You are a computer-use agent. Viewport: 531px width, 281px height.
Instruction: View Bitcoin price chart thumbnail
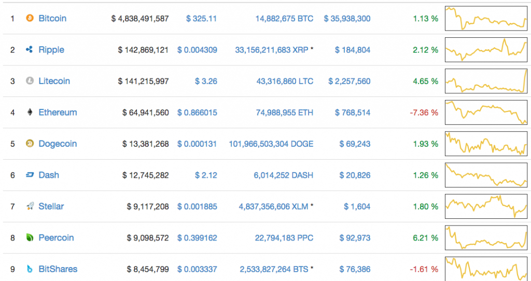coord(486,18)
